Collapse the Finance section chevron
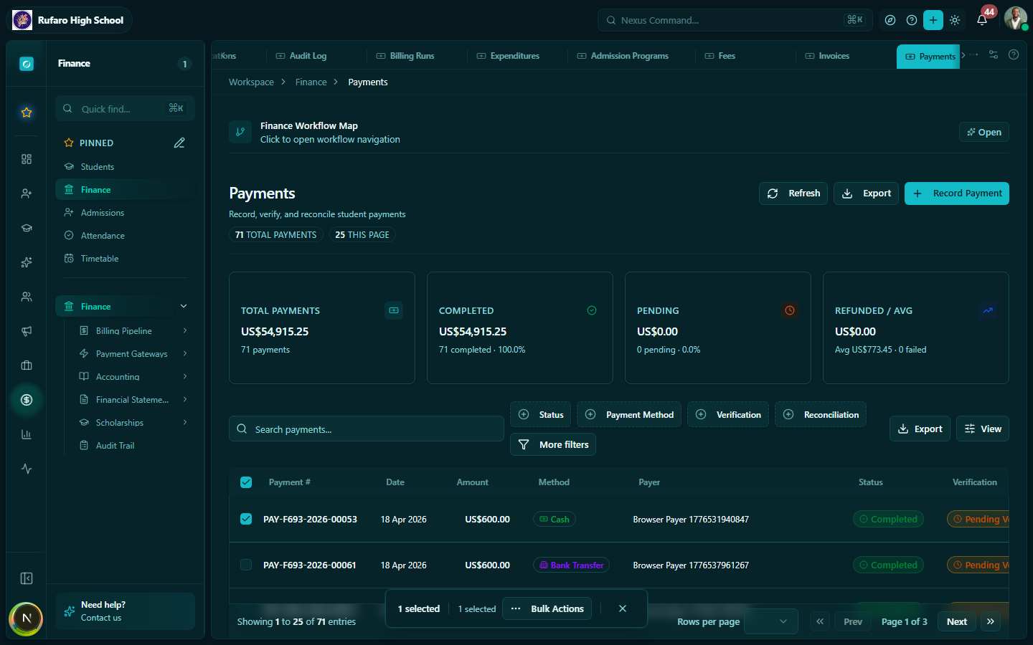The height and width of the screenshot is (645, 1033). [184, 306]
